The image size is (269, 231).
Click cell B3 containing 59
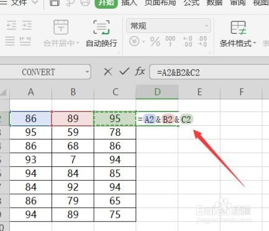click(73, 132)
